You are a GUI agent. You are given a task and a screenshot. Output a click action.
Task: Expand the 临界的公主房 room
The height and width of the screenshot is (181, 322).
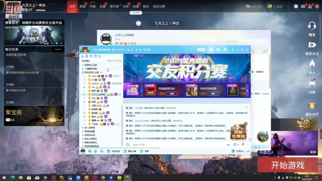83,65
